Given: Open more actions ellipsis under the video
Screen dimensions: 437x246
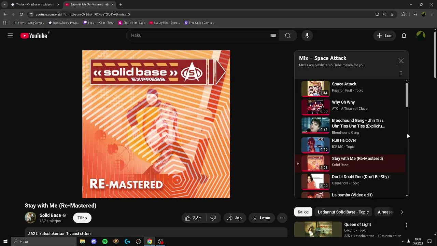Looking at the screenshot, I should click(282, 218).
